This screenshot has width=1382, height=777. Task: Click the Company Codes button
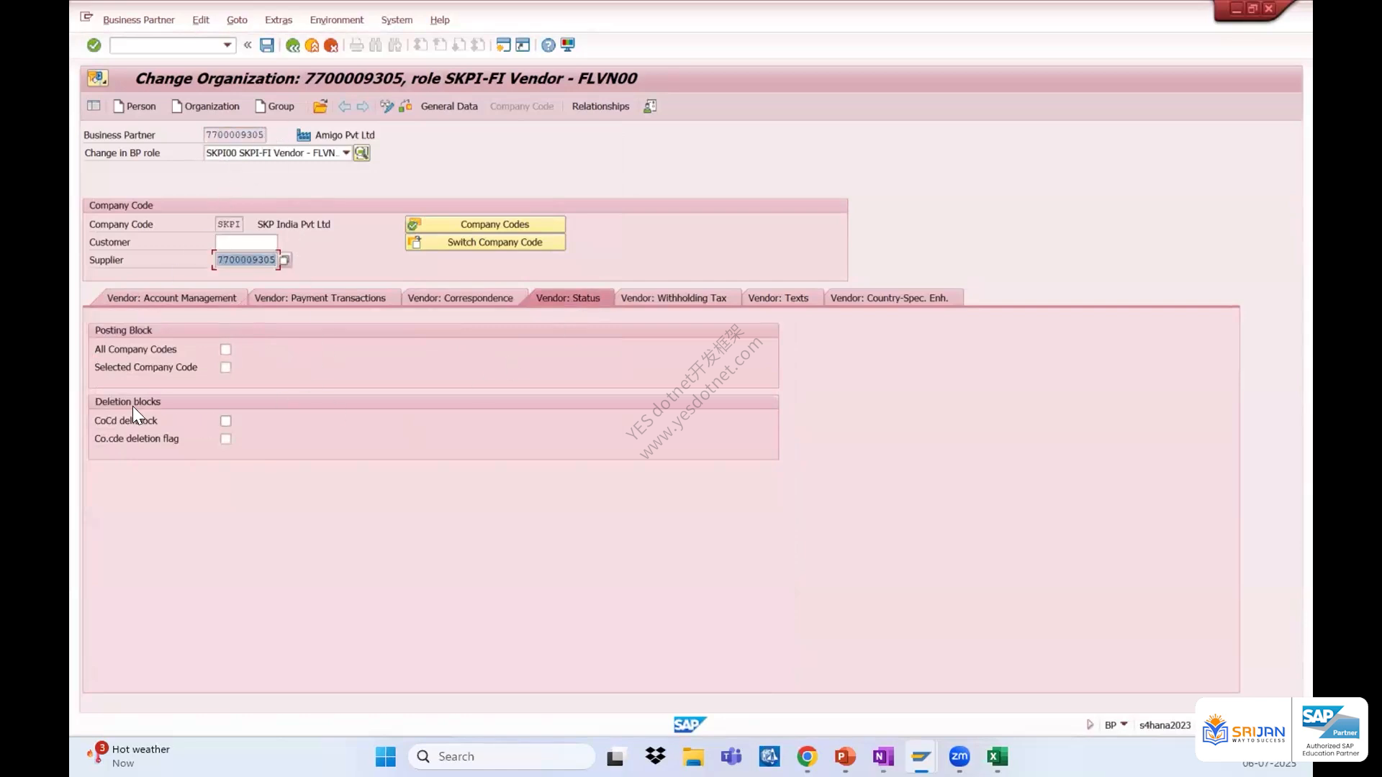485,224
